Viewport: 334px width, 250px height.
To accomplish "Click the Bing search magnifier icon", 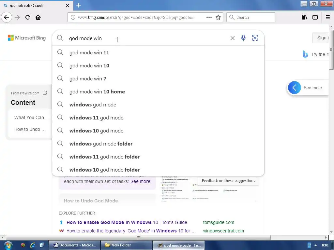I will (x=60, y=38).
